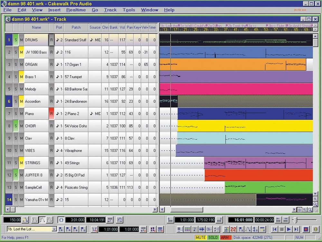The image size is (322, 242).
Task: Toggle auto punch-in recording button
Action: click(x=94, y=229)
